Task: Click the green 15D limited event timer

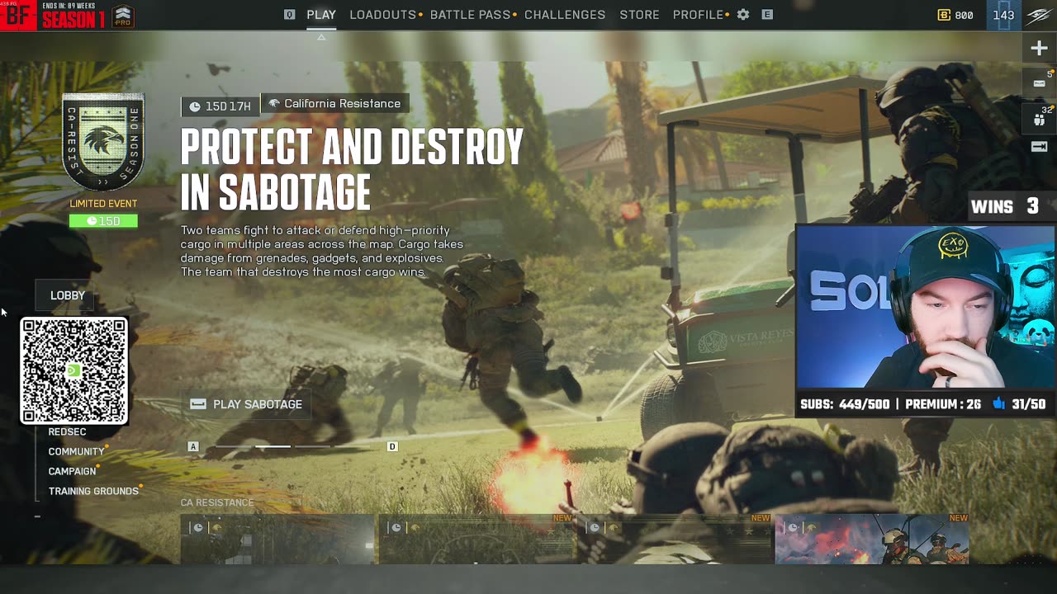Action: (x=103, y=221)
